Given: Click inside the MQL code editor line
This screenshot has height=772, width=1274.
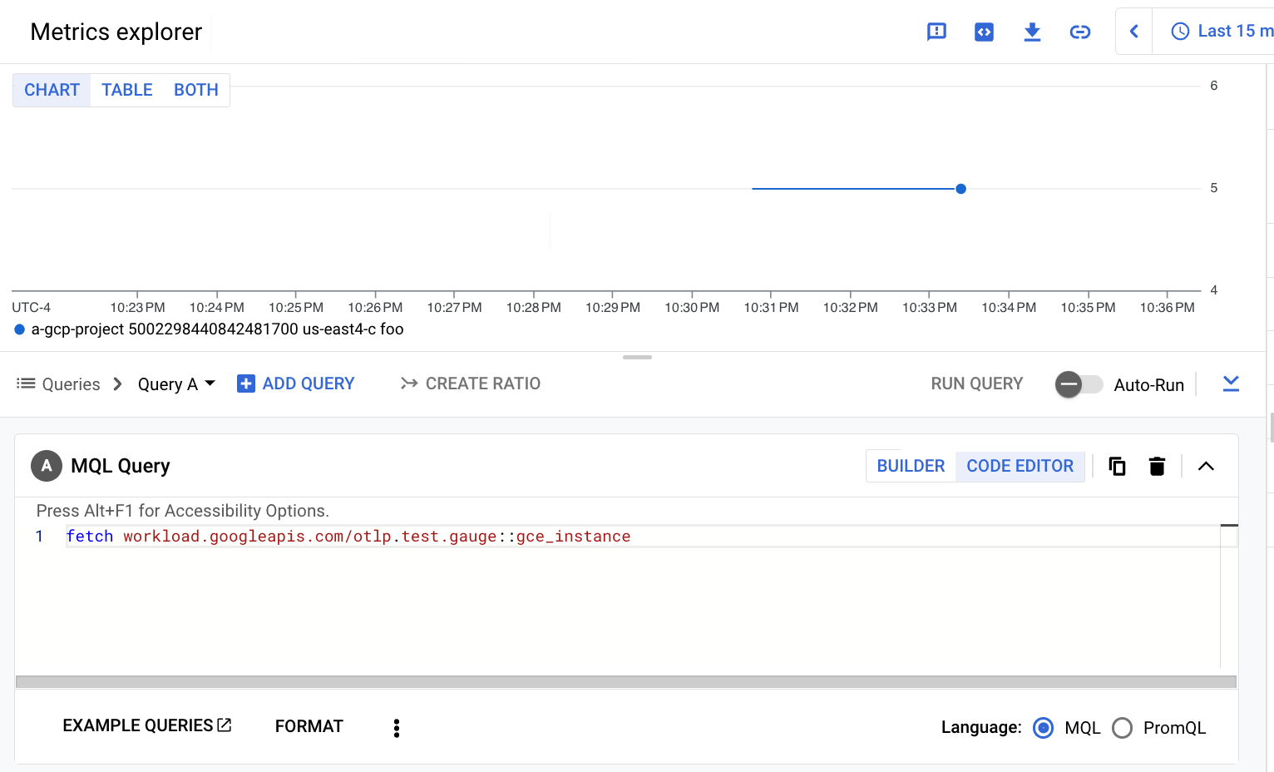Looking at the screenshot, I should coord(748,537).
